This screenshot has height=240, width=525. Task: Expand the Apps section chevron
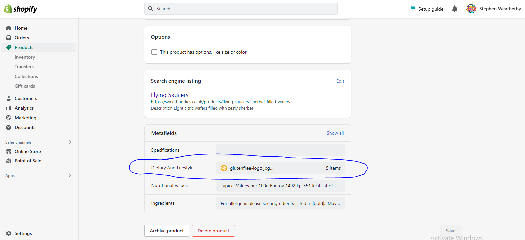click(70, 175)
